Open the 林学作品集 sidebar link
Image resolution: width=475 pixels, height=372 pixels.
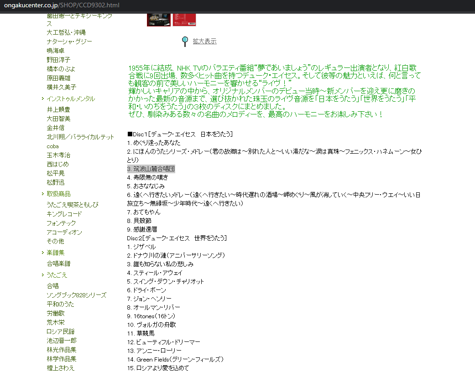tap(62, 359)
